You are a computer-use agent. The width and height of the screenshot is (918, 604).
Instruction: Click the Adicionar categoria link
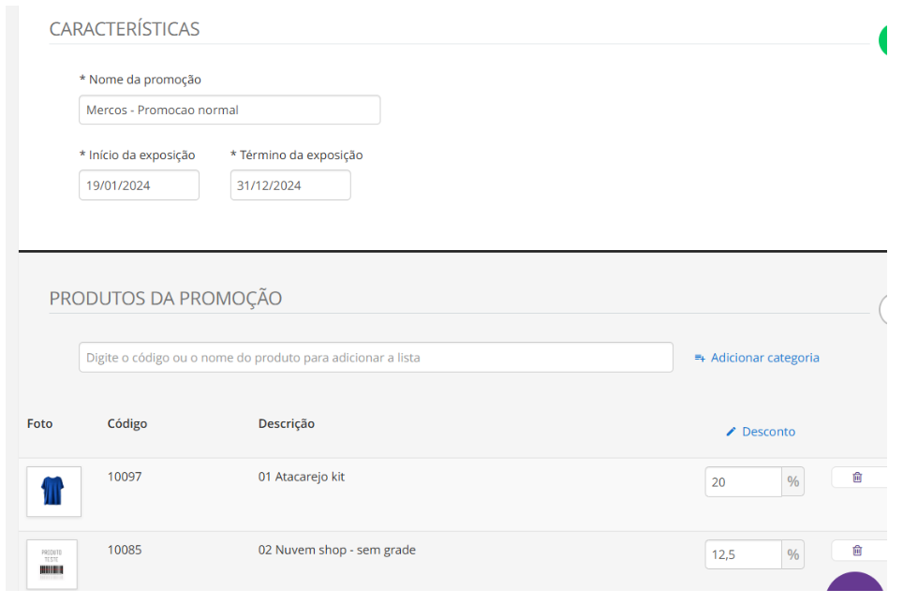[x=764, y=358]
